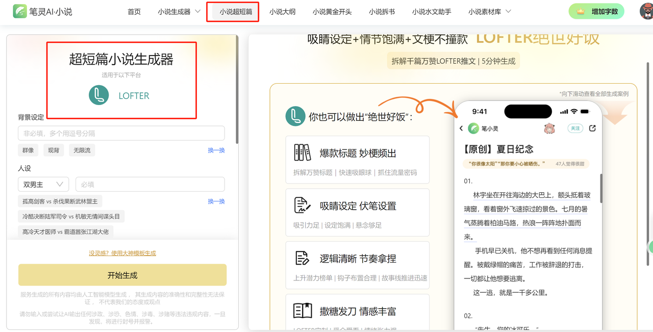
Task: Click the crown icon in 增加字数
Action: click(x=581, y=11)
